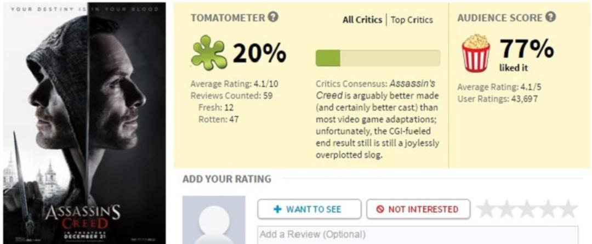Click the 20% Tomatometer score
The height and width of the screenshot is (244, 592).
coord(259,53)
